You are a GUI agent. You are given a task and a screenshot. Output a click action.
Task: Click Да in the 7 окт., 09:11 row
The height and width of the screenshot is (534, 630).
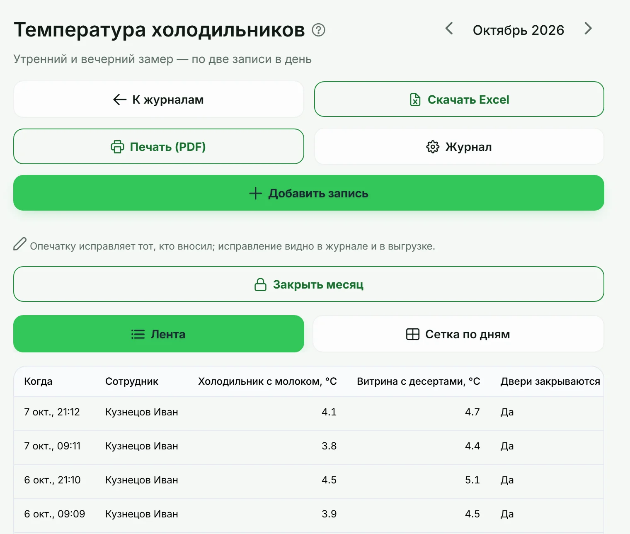(x=507, y=446)
